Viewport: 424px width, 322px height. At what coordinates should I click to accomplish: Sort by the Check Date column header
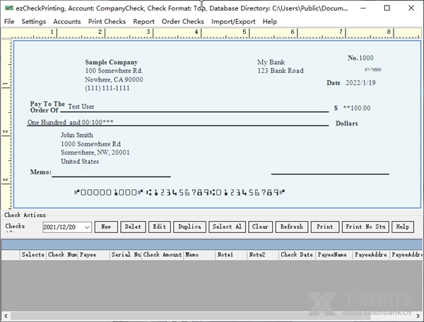pos(298,255)
